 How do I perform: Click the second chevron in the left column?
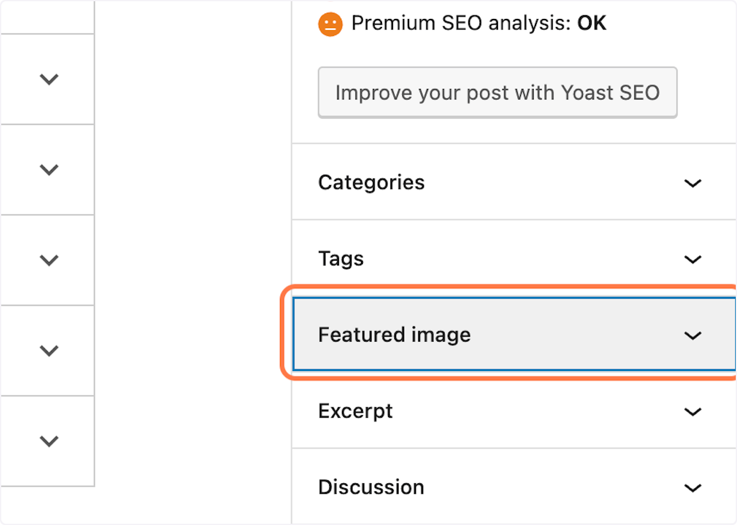click(49, 169)
